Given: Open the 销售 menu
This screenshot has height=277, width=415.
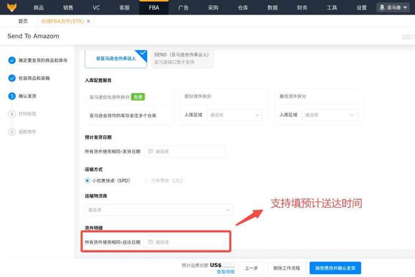Looking at the screenshot, I should point(68,8).
